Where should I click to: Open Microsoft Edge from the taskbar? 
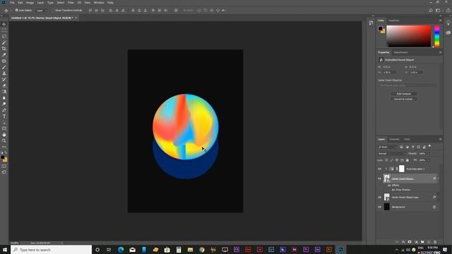(121, 250)
